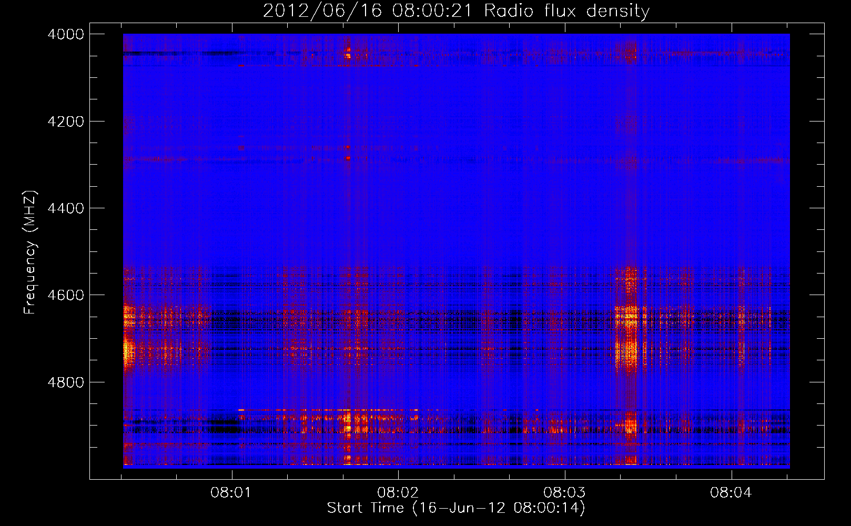Viewport: 851px width, 526px height.
Task: Click the '4200' frequency tick label
Action: pyautogui.click(x=66, y=122)
